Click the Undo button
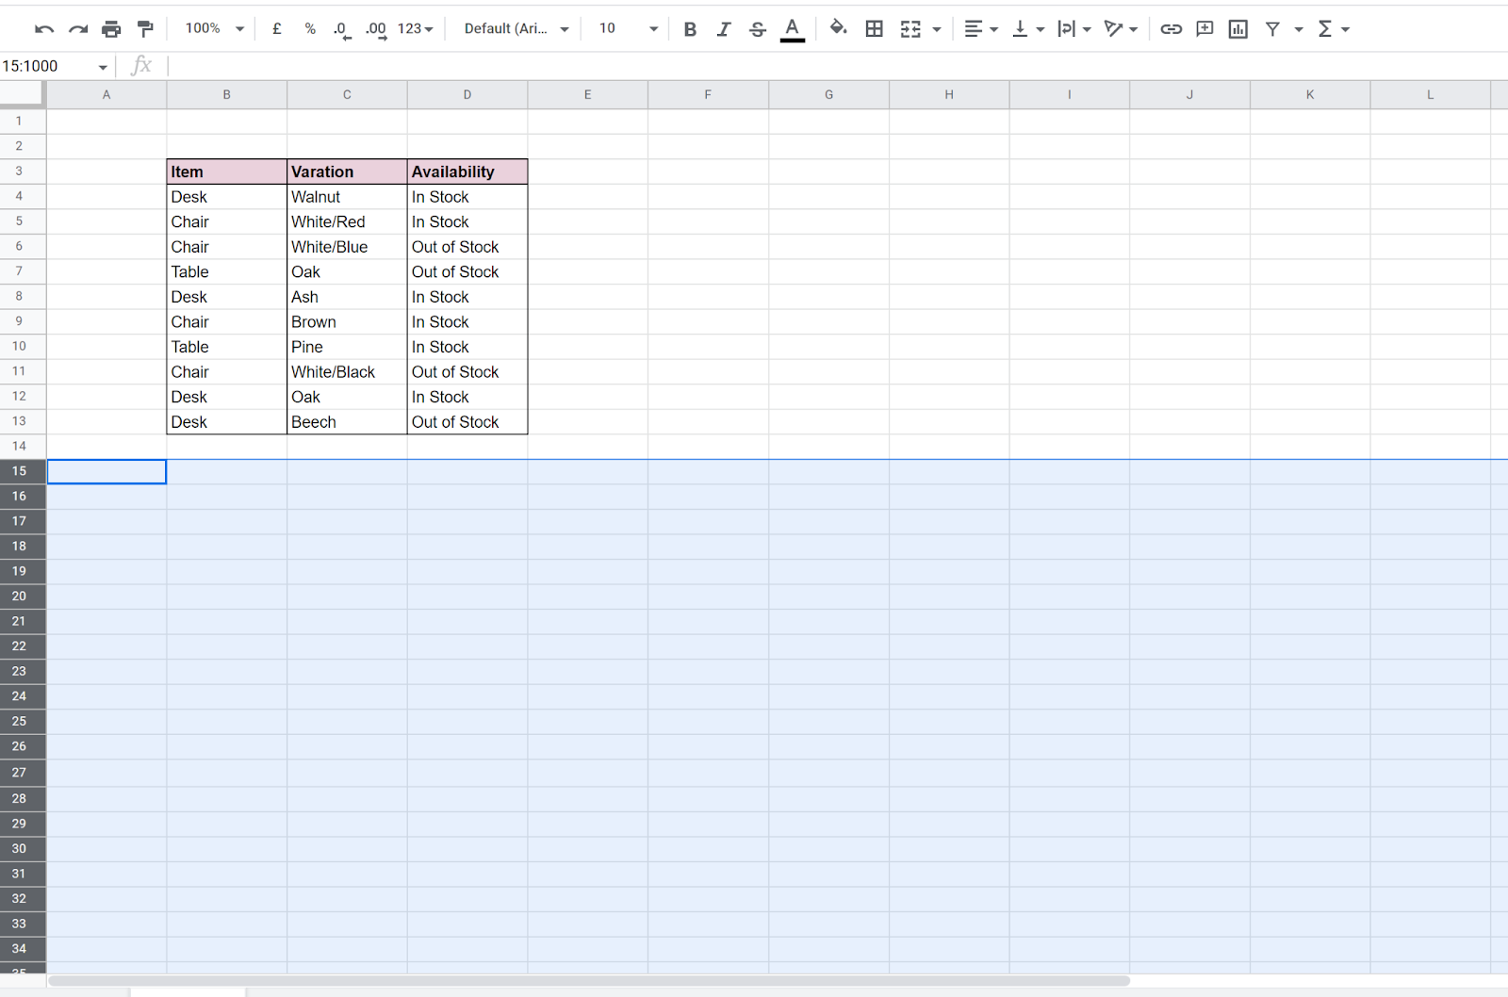Image resolution: width=1508 pixels, height=997 pixels. point(43,28)
